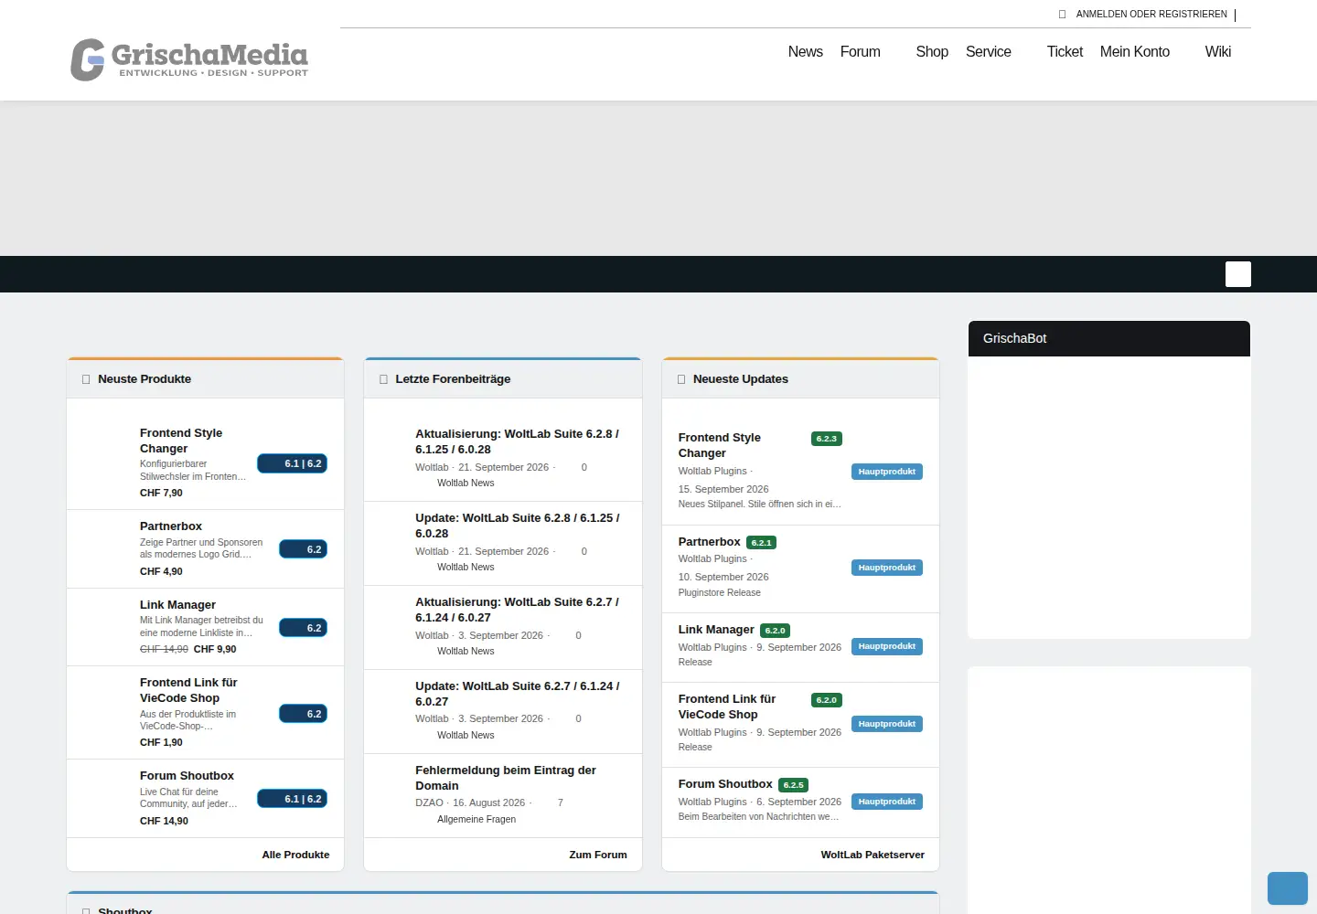Open Frontend Link für VieCode Shop product

click(188, 690)
